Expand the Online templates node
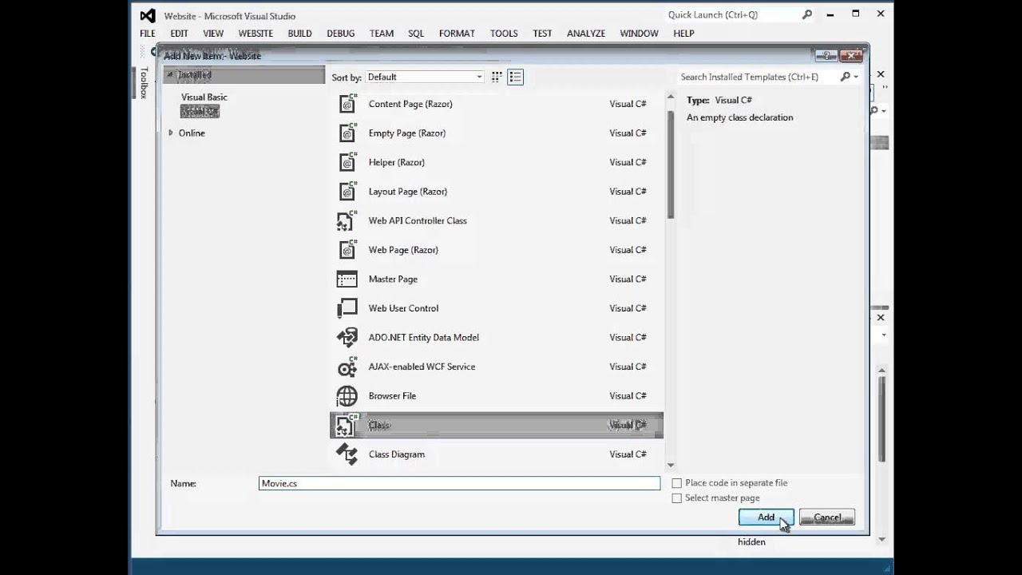Viewport: 1022px width, 575px height. [171, 133]
